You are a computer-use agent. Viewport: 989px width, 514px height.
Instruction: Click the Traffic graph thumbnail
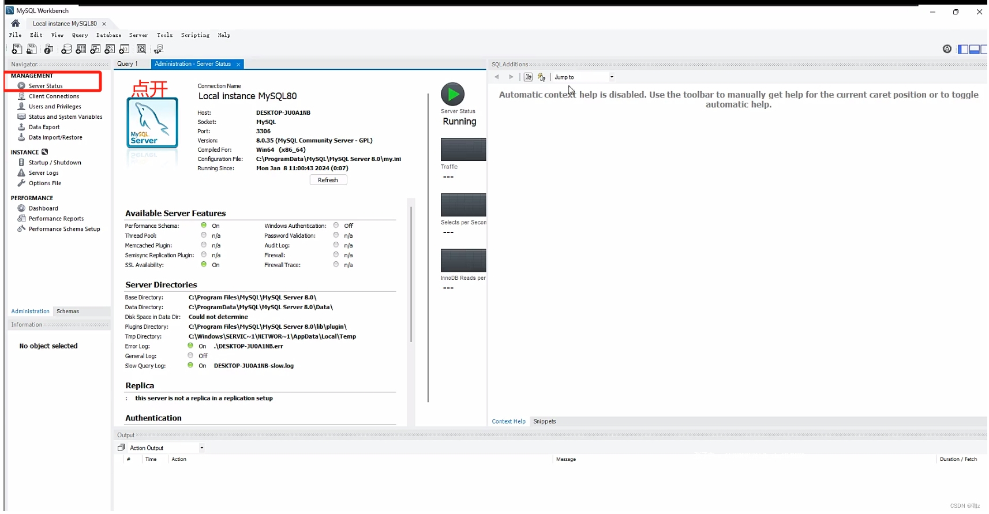(463, 149)
